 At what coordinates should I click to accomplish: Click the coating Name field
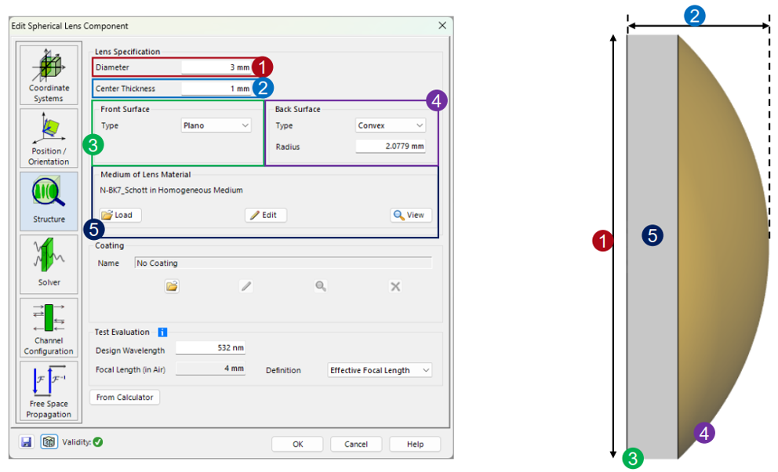[283, 263]
